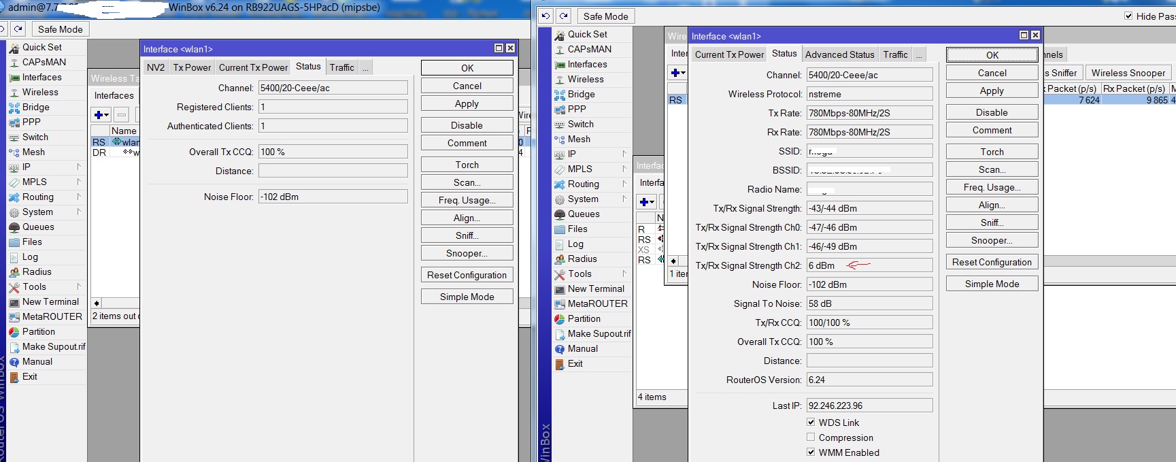The height and width of the screenshot is (462, 1176).
Task: Open MetaROUTER in the right window menu
Action: pyautogui.click(x=597, y=304)
